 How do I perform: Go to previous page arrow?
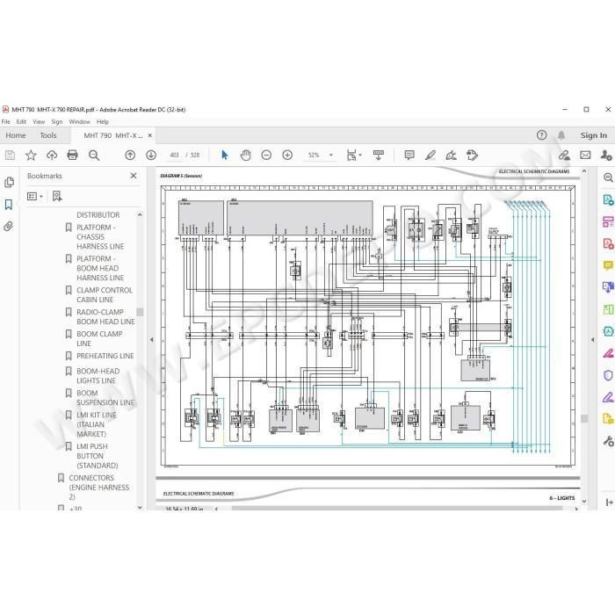pyautogui.click(x=130, y=155)
